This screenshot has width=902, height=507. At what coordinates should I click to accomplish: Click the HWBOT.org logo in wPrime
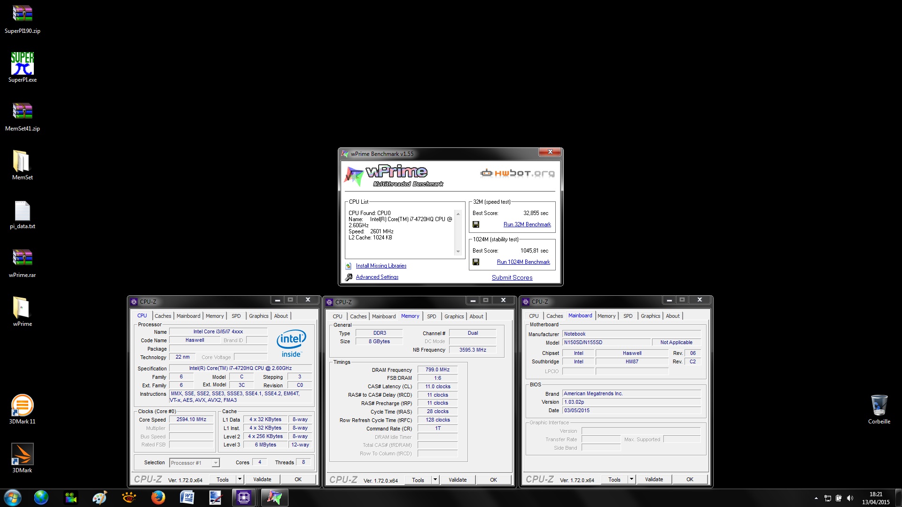(x=517, y=173)
